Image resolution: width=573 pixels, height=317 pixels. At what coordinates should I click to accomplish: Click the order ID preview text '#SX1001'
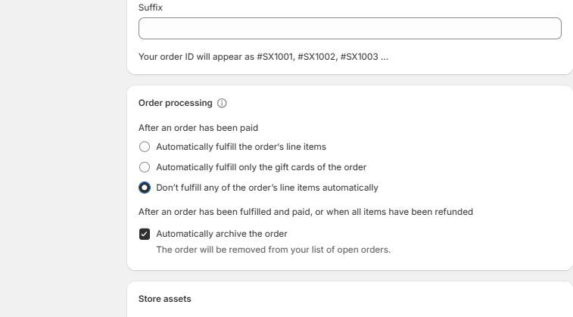tap(276, 56)
